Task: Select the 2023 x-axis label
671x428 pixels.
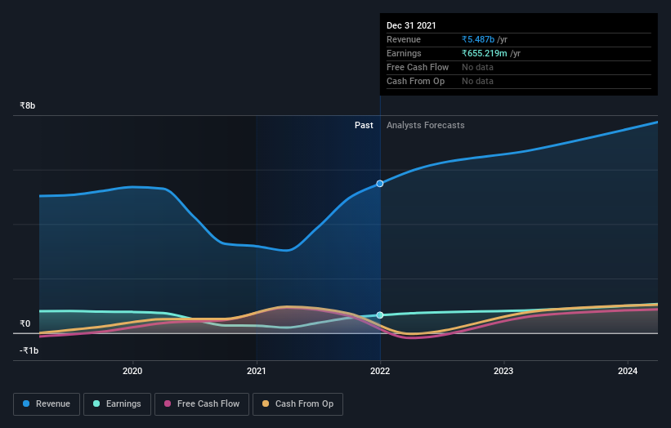Action: click(503, 371)
